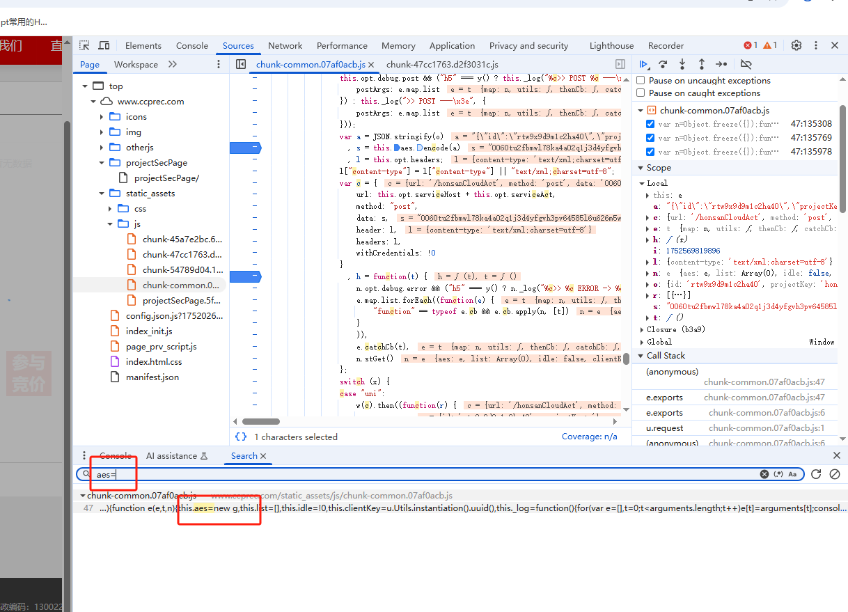Switch to the Elements tab
The width and height of the screenshot is (848, 612).
[x=143, y=45]
